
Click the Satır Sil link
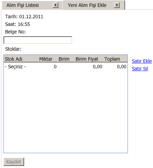140,69
